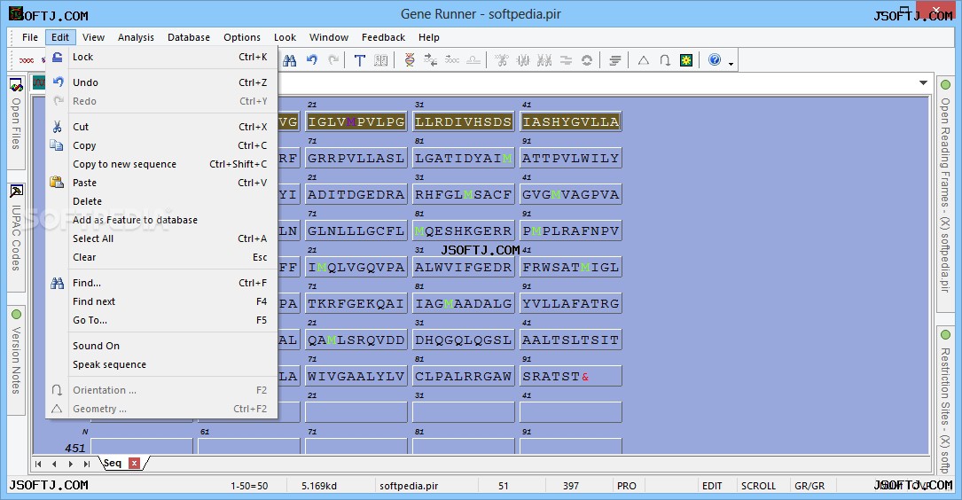
Task: Click the triangle Geometry toolbar icon
Action: click(x=643, y=60)
